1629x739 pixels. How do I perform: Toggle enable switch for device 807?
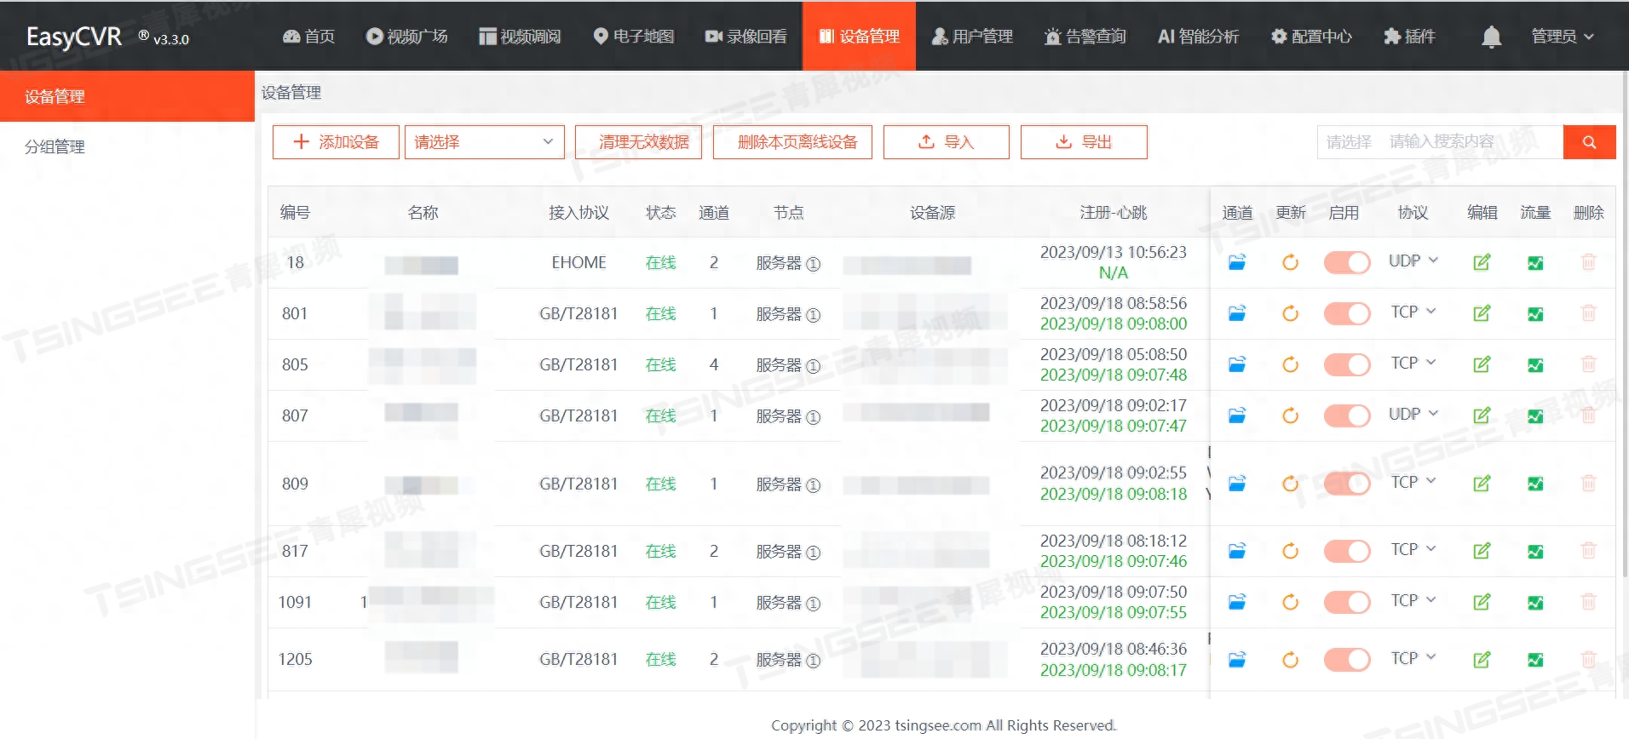click(x=1347, y=415)
